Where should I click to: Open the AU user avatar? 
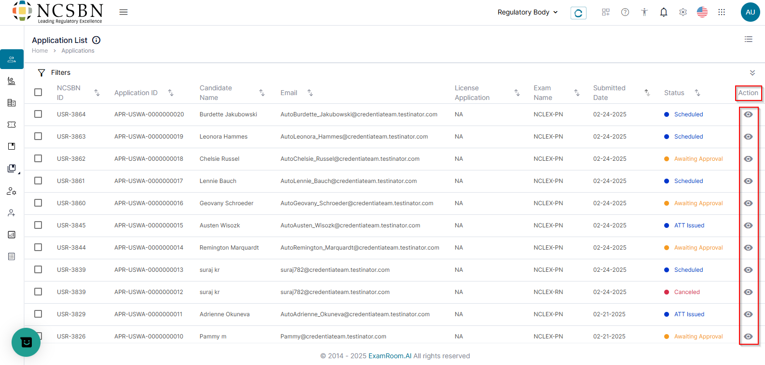[750, 13]
